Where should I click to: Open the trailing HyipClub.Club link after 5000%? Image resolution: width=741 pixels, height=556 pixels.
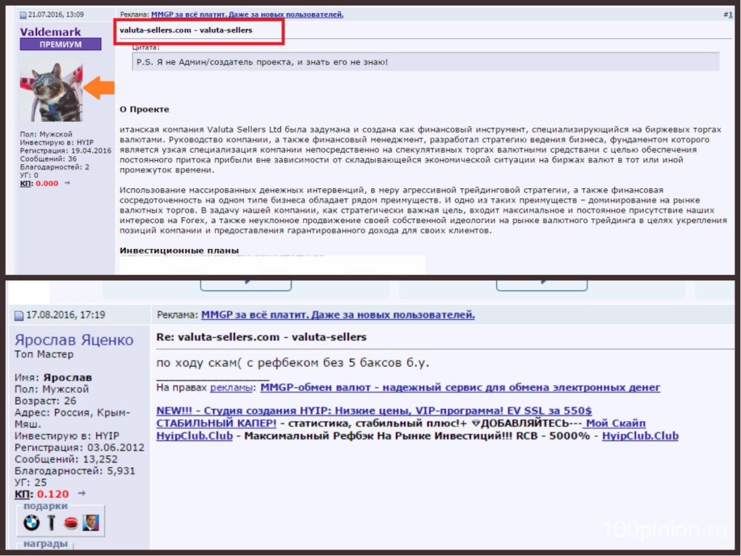[x=640, y=436]
